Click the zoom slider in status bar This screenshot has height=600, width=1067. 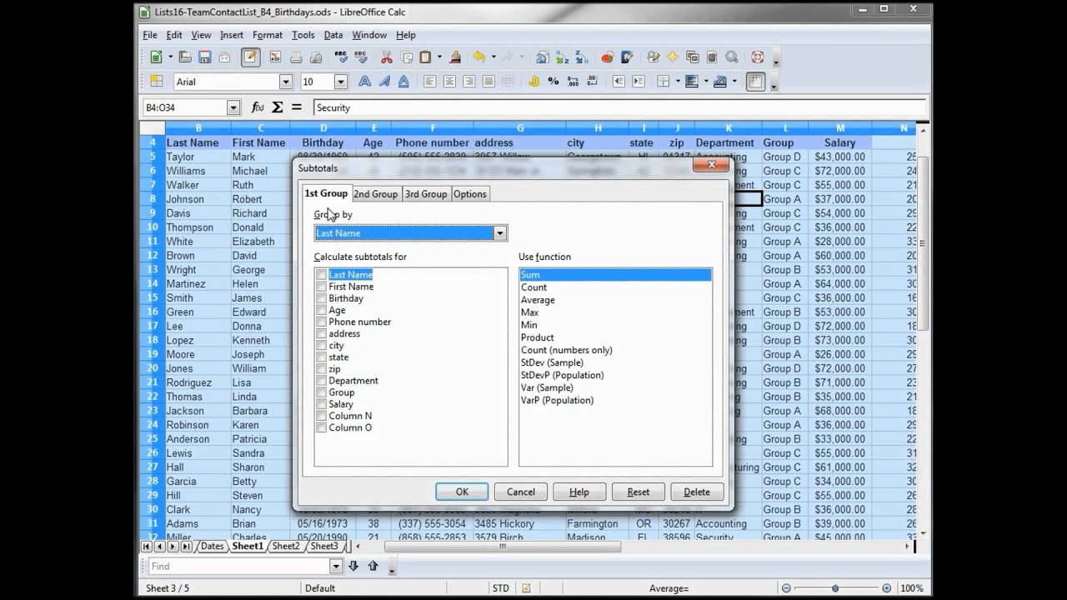[834, 588]
